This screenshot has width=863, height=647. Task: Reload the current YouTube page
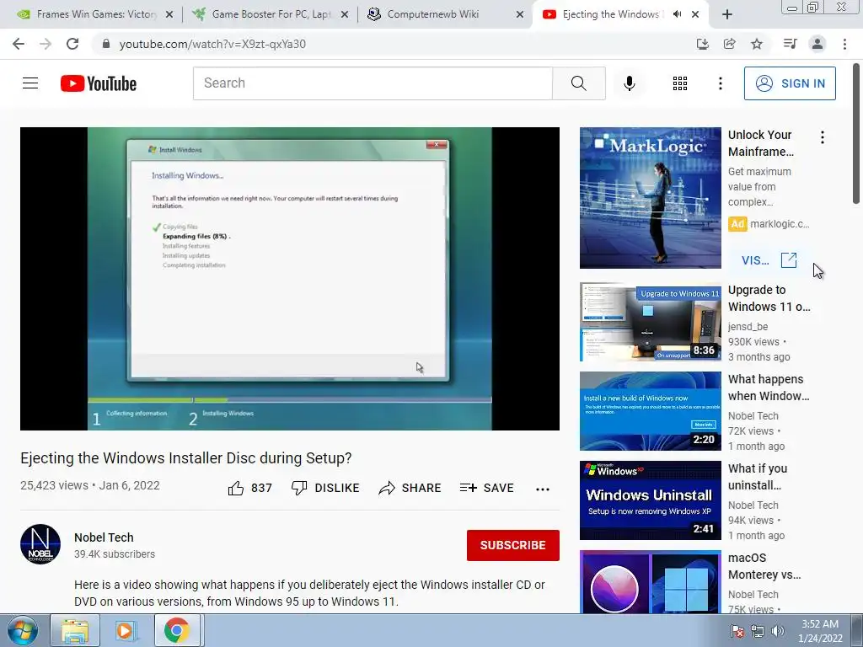point(72,44)
